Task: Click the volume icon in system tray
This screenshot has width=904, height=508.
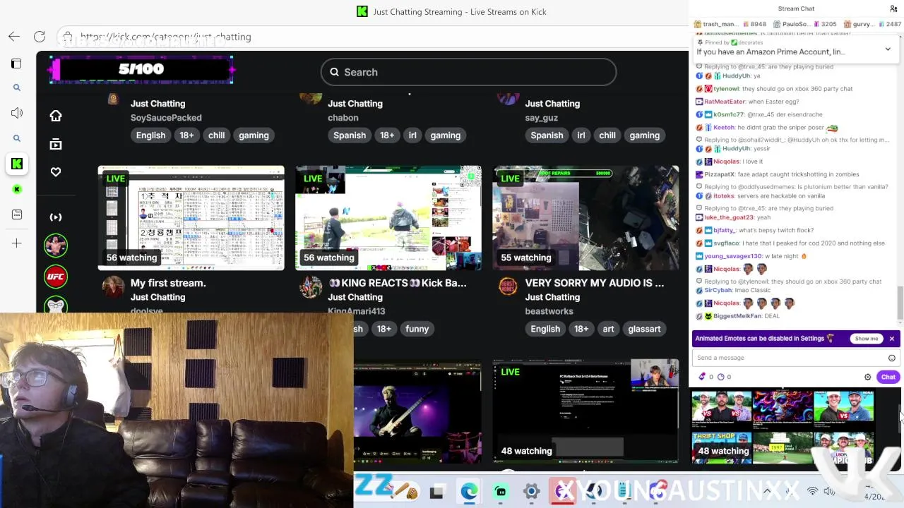Action: (x=830, y=492)
